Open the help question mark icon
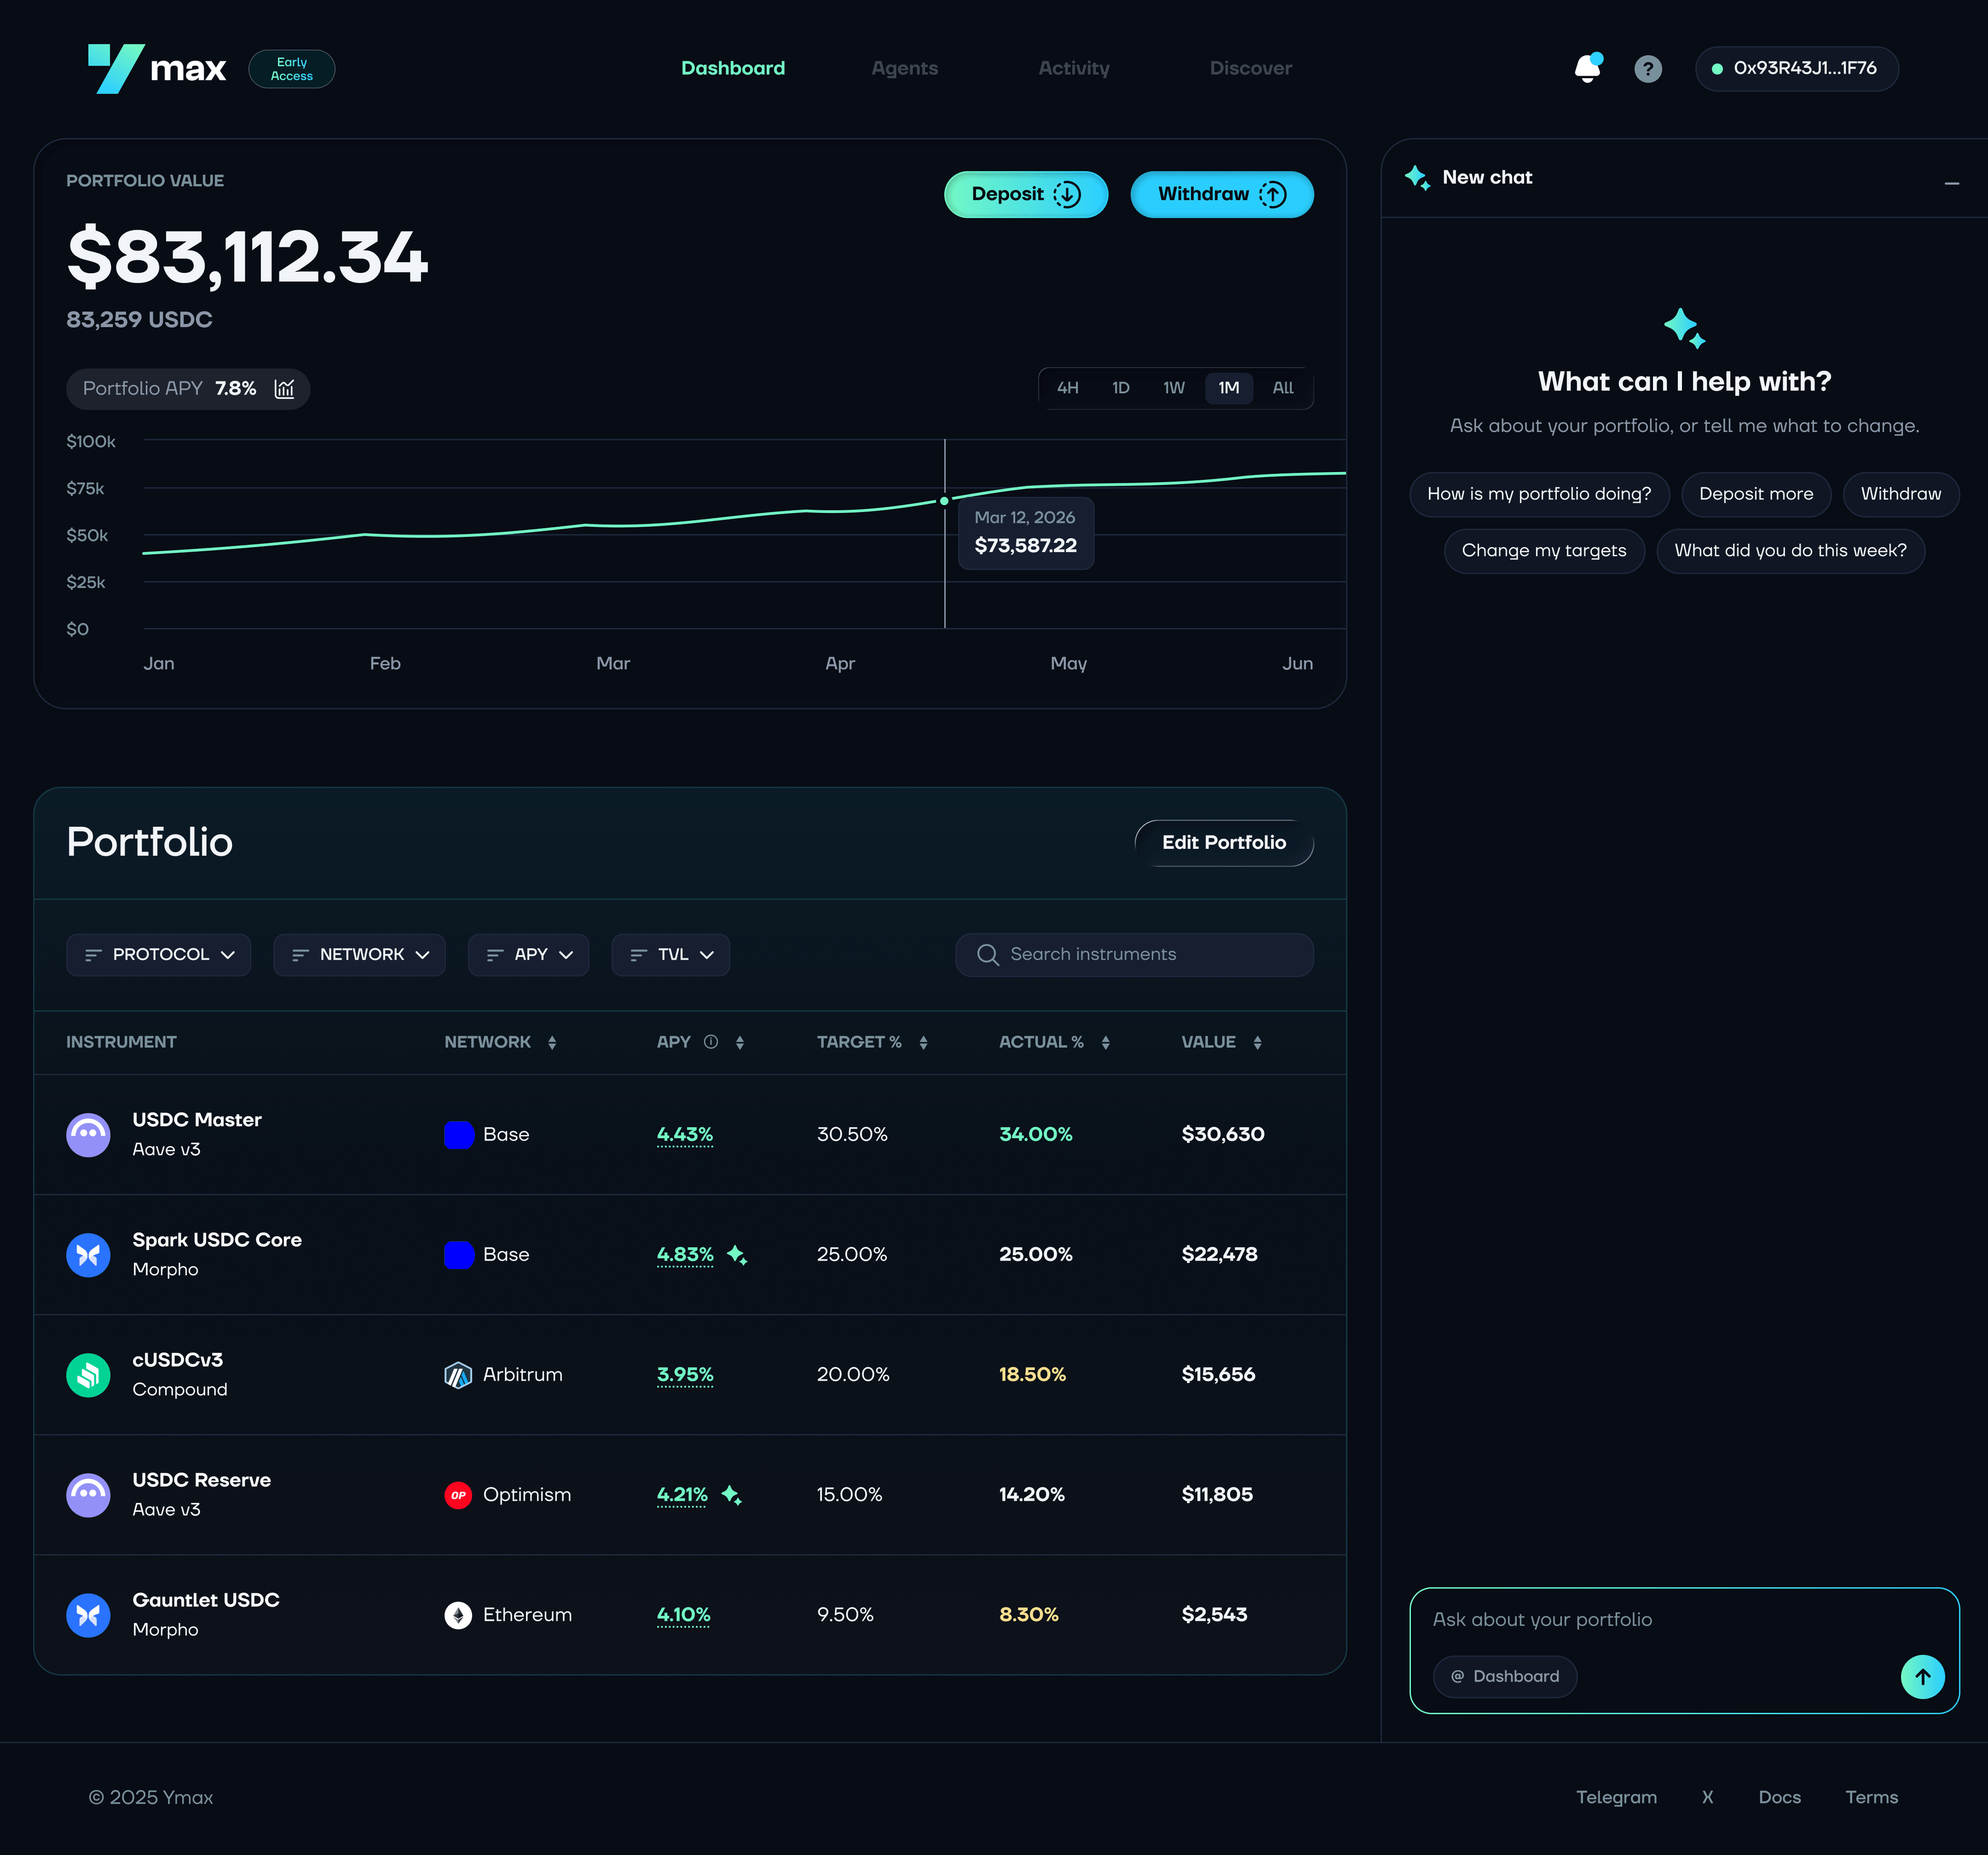The image size is (1988, 1855). click(1648, 69)
